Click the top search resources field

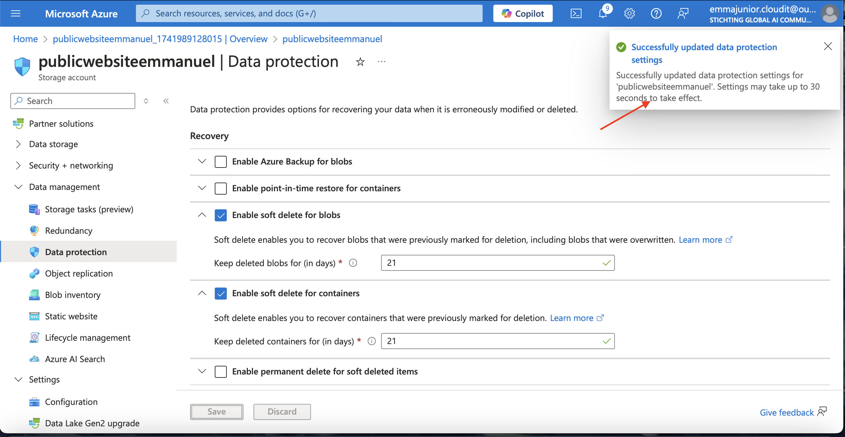pyautogui.click(x=309, y=13)
